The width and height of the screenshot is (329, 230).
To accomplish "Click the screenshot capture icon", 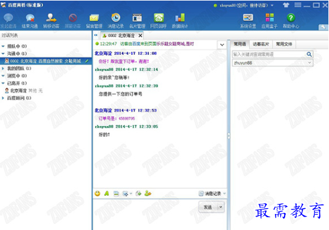I will click(x=125, y=193).
